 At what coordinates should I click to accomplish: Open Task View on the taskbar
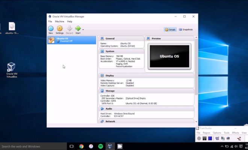pyautogui.click(x=72, y=146)
